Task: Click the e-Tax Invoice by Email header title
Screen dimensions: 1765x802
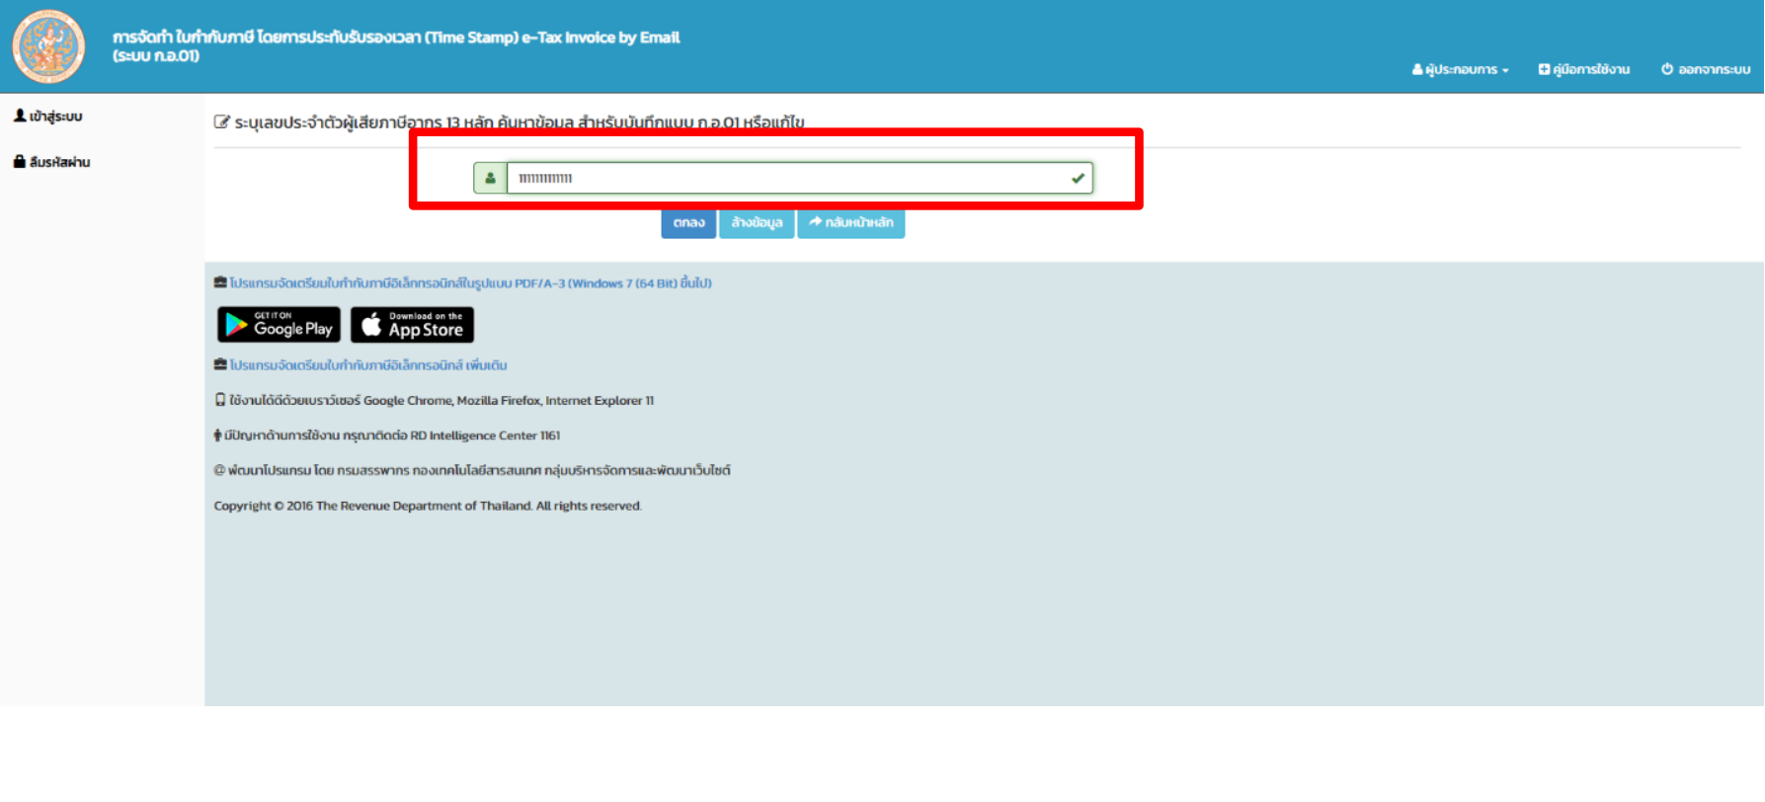Action: (396, 38)
